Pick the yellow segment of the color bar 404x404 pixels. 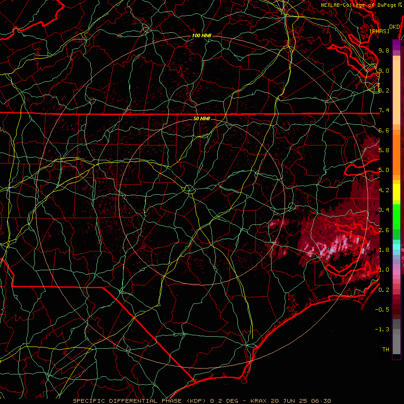pyautogui.click(x=396, y=192)
